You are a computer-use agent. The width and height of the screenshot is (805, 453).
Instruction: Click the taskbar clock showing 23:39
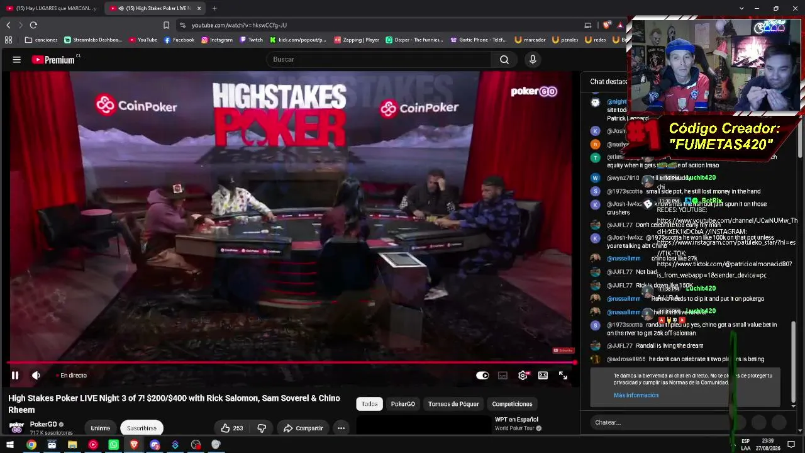(x=768, y=445)
